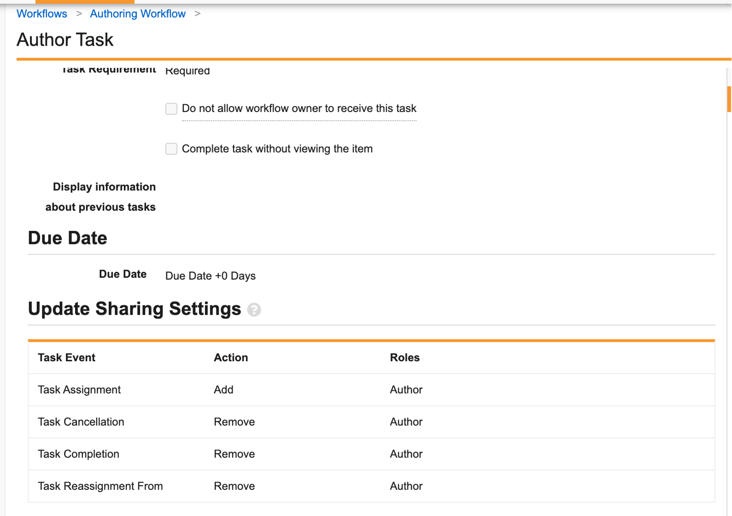Check 'Complete task without viewing the item'
Viewport: 732px width, 516px height.
171,149
